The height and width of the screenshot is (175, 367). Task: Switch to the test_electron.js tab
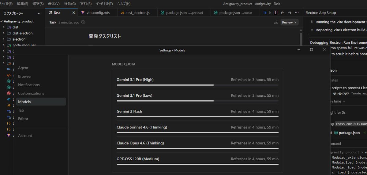coord(137,13)
